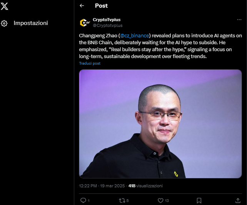
Task: Open CryptoTvplus profile avatar
Action: 84,23
